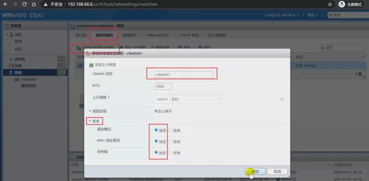369x181 pixels.
Task: Open the 帮助 help dropdown menu
Action: (313, 15)
